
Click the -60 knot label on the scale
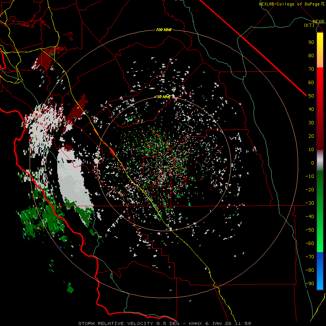click(x=310, y=243)
